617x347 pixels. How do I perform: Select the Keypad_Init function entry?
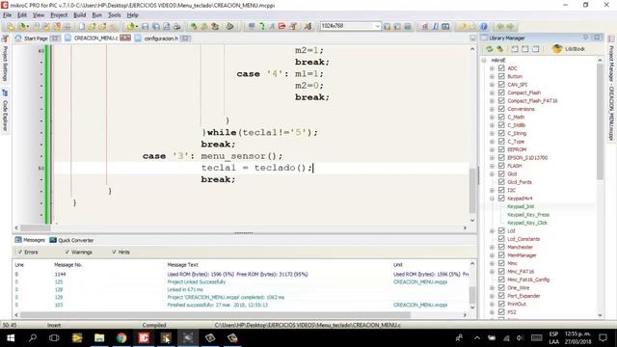[x=521, y=206]
